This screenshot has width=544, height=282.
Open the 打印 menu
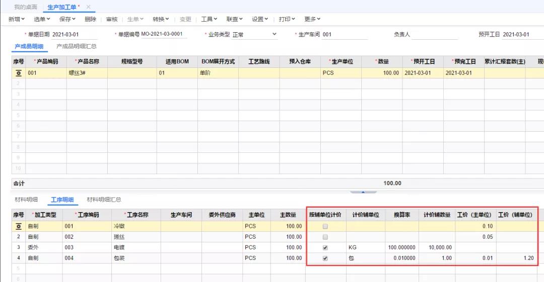point(287,19)
